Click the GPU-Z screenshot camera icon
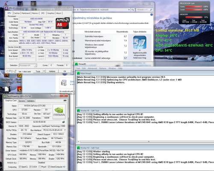 (x=65, y=100)
